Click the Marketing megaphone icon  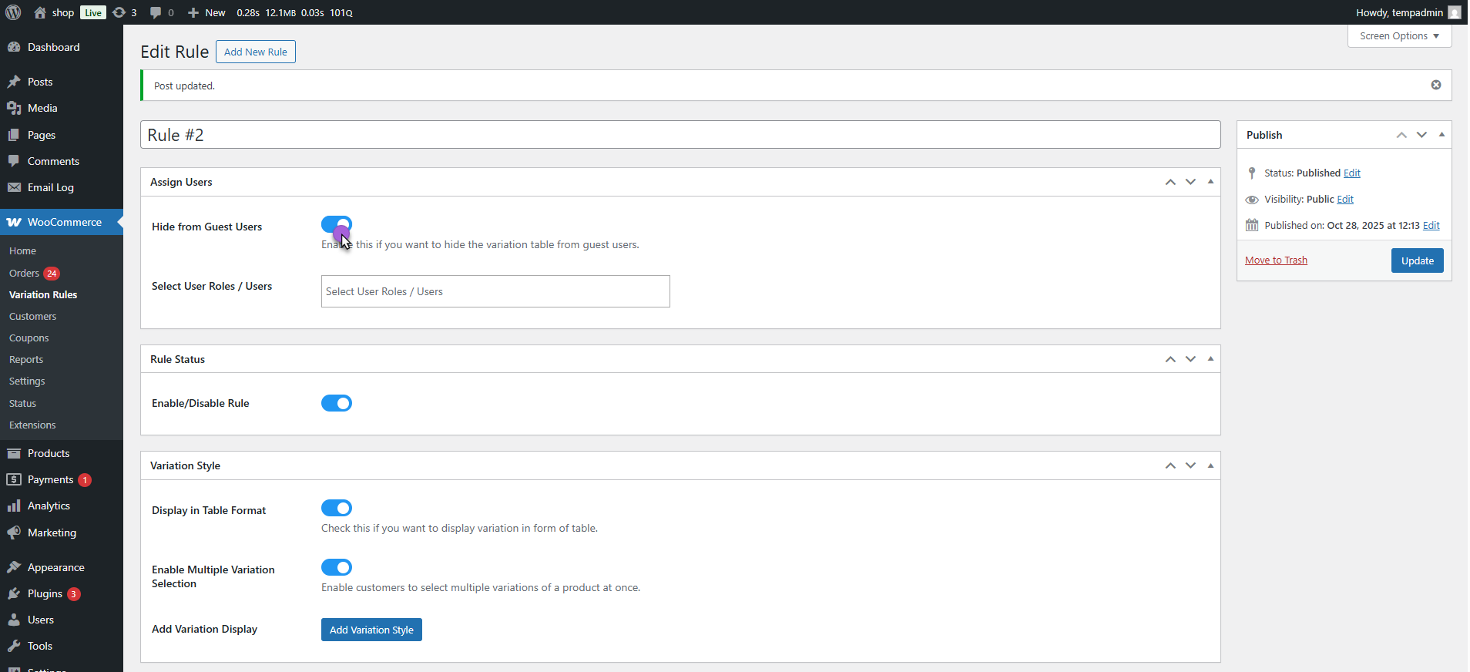(14, 533)
